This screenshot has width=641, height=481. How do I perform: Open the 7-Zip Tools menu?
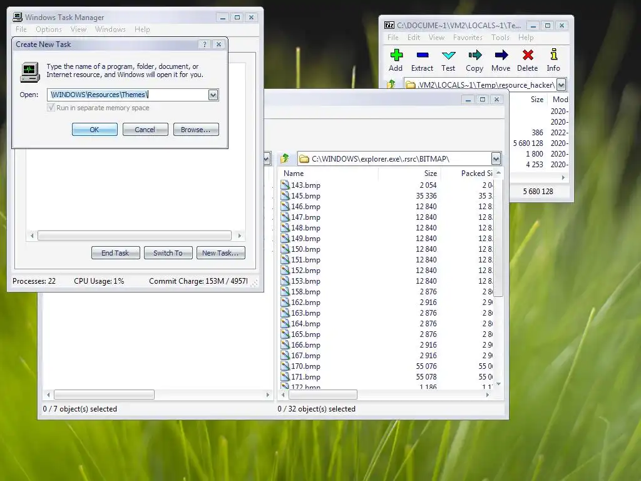tap(500, 38)
